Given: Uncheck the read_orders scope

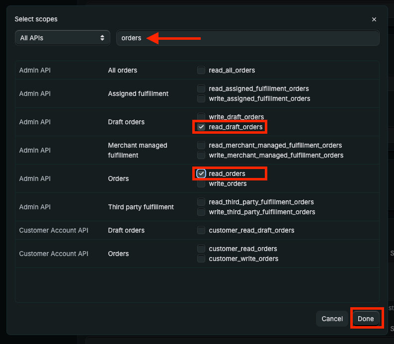Looking at the screenshot, I should tap(201, 173).
